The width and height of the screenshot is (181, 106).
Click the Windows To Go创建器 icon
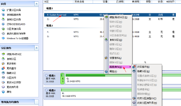(x=3, y=38)
